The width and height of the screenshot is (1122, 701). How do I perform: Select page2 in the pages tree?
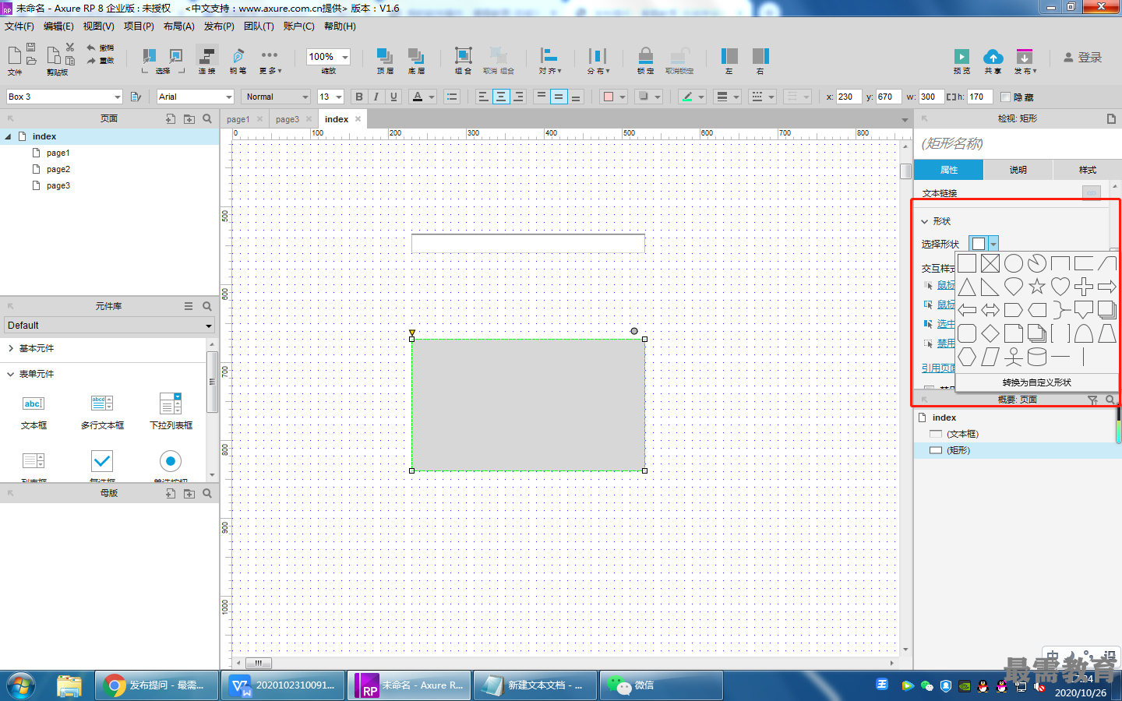coord(58,169)
